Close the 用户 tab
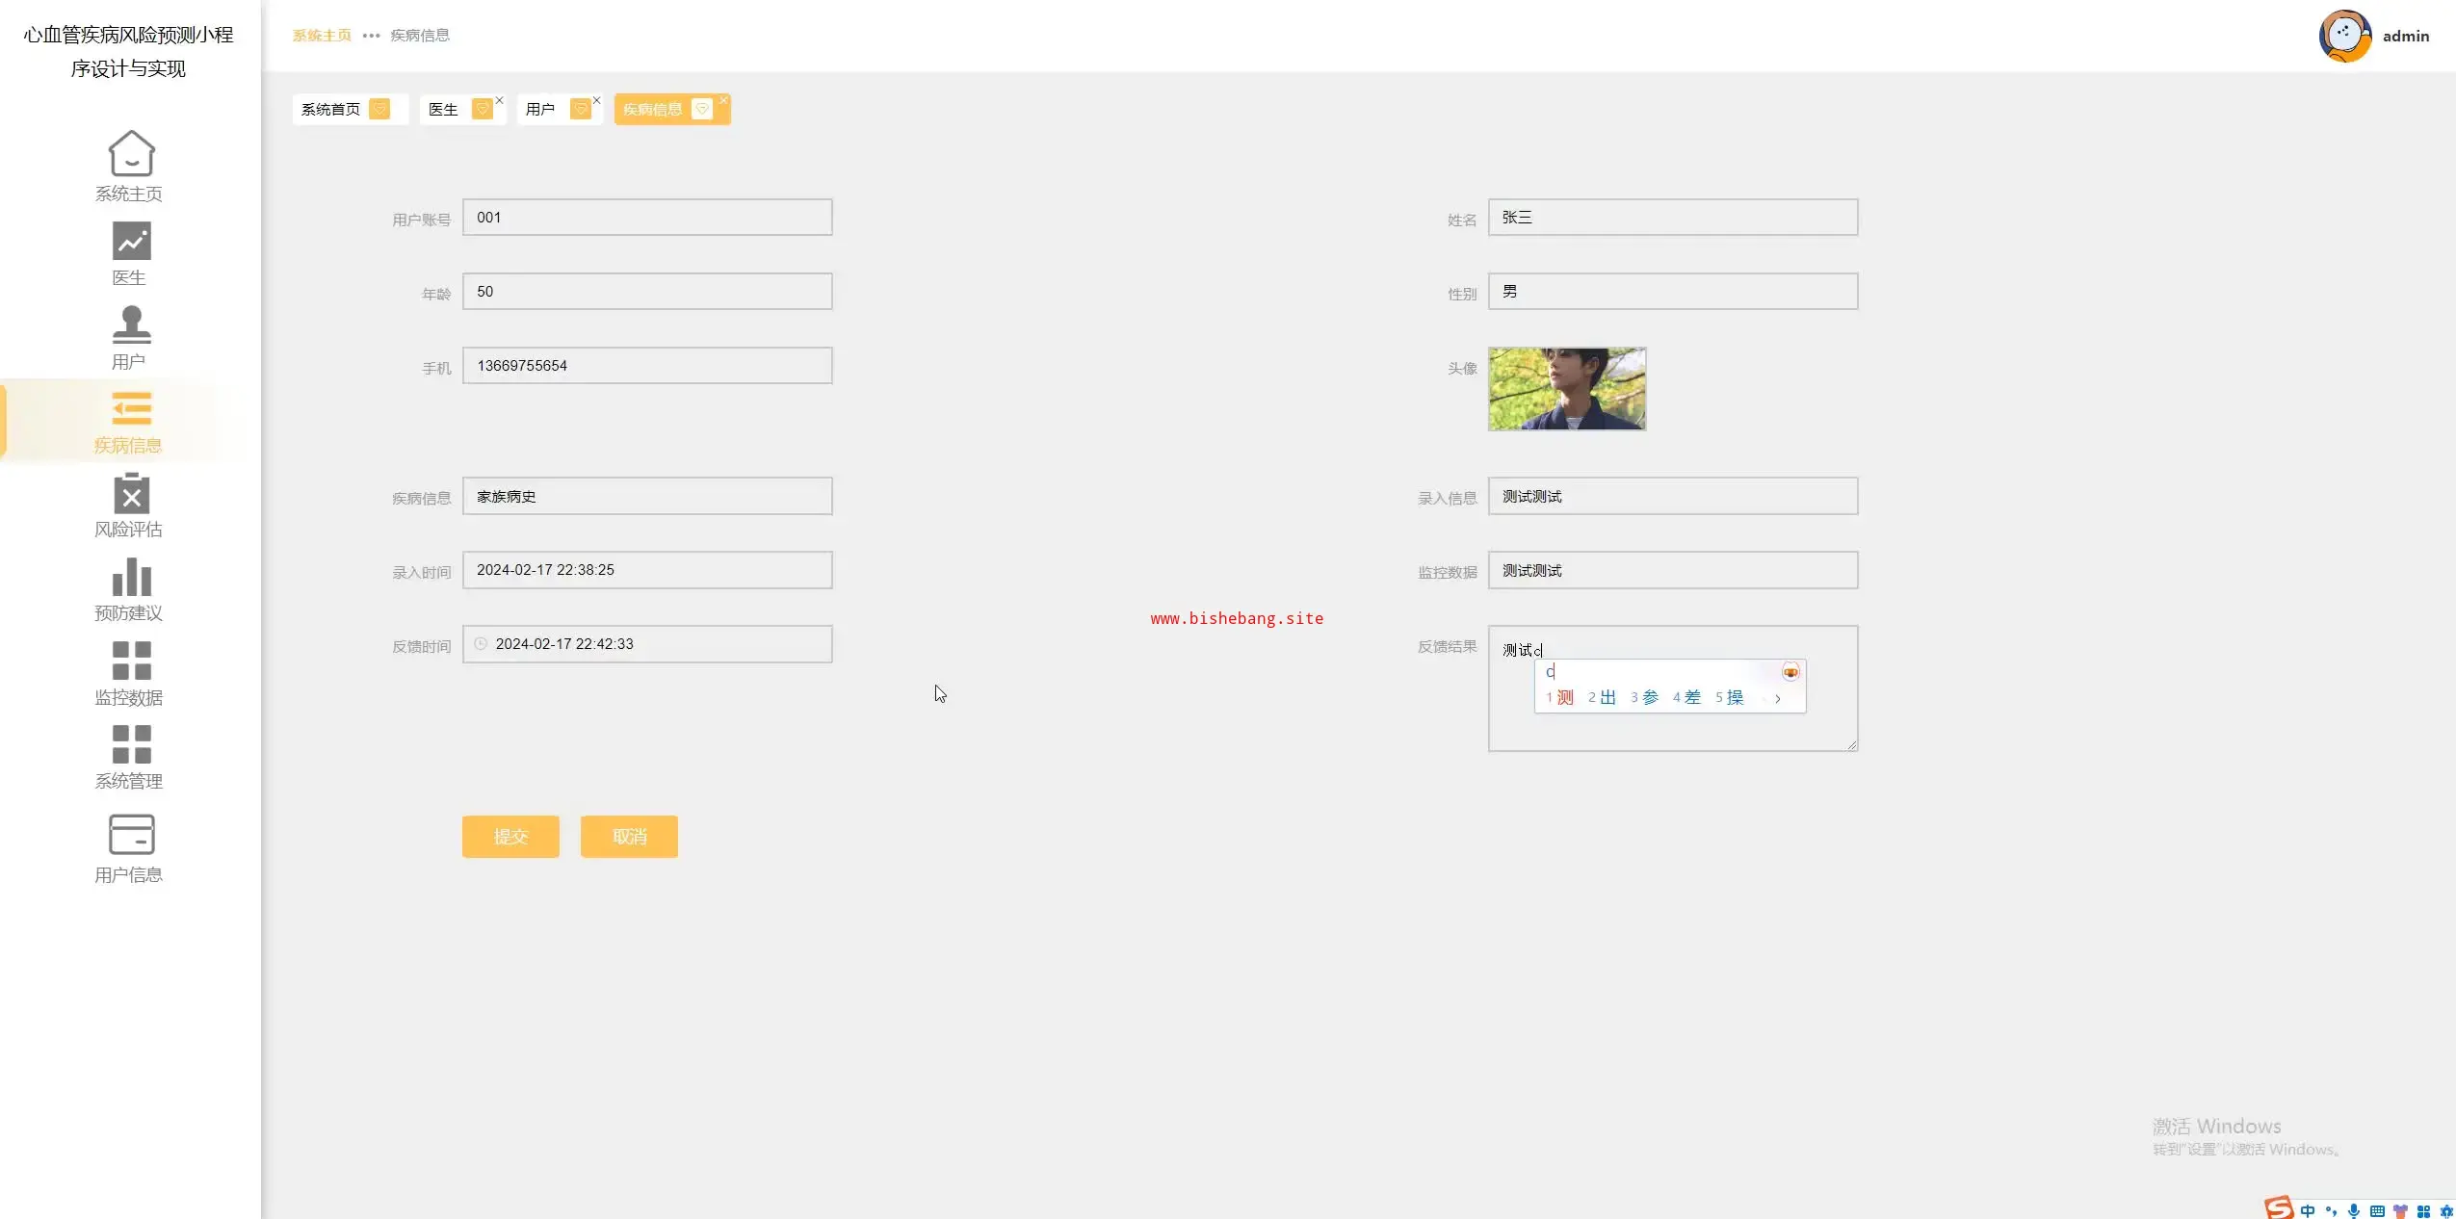 (596, 100)
